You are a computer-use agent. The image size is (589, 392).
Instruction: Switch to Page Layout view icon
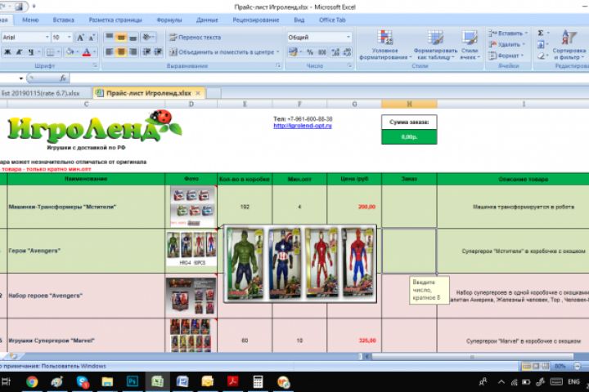click(536, 366)
